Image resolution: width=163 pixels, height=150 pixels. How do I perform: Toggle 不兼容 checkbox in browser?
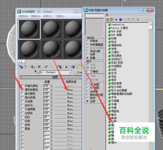click(88, 72)
